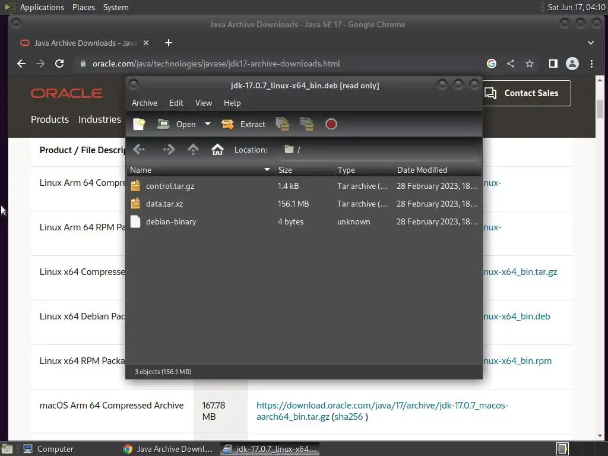
Task: Expand Chrome tab search chevron
Action: 591,43
